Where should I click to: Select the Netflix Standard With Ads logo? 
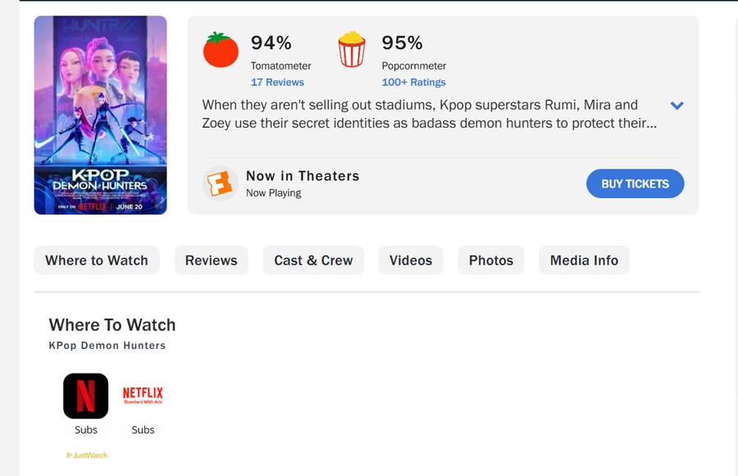tap(143, 396)
